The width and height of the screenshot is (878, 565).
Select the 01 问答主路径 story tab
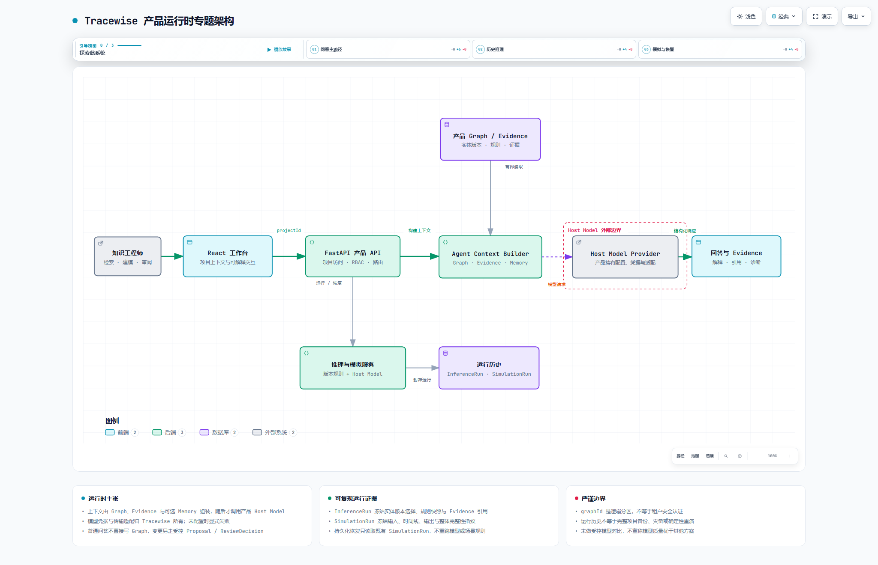click(388, 49)
